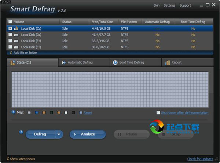Click the Local Disk (D:) drive icon
Image resolution: width=220 pixels, height=163 pixels.
pos(16,35)
